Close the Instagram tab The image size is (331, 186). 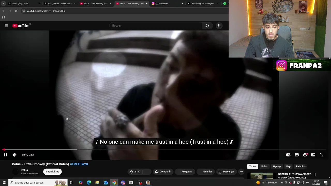(182, 4)
